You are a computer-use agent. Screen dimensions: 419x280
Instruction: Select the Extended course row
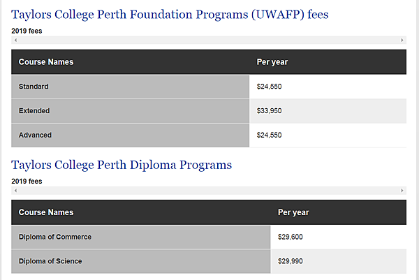click(209, 111)
